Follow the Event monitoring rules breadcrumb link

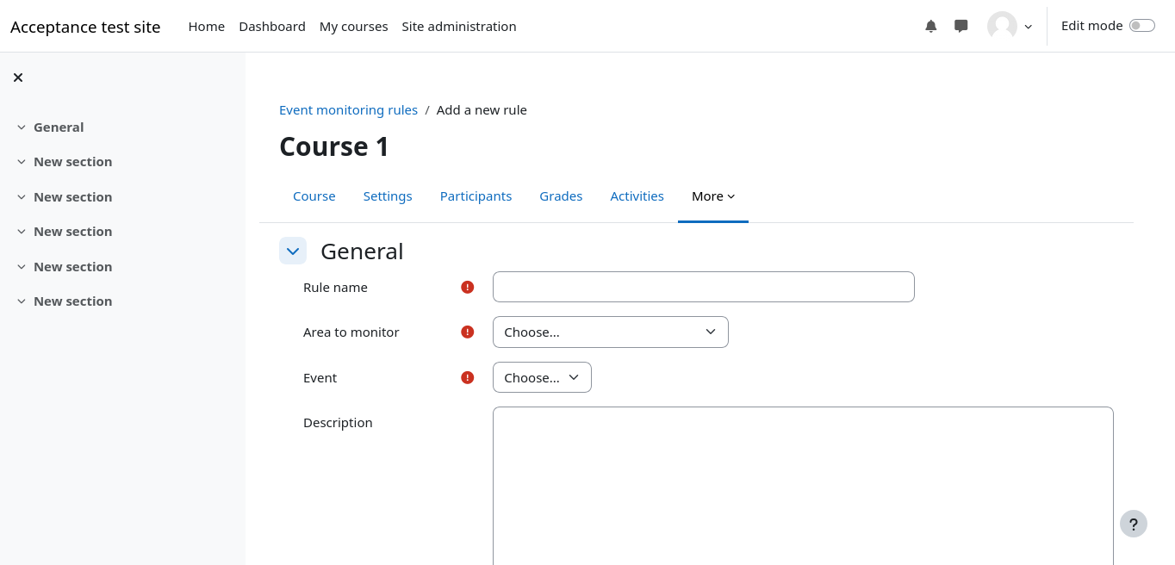(x=348, y=110)
